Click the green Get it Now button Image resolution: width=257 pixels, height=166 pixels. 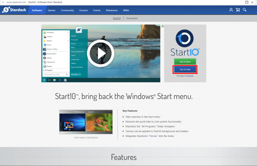click(x=185, y=62)
